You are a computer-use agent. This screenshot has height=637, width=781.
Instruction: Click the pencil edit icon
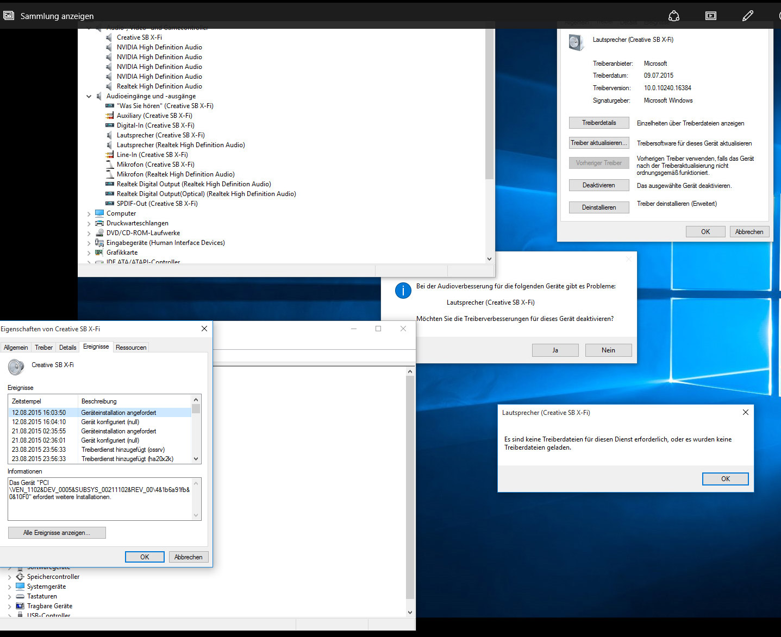click(x=748, y=16)
